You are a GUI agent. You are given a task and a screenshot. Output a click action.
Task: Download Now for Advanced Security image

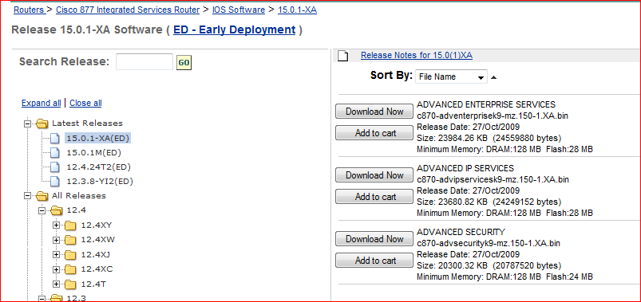(x=374, y=239)
